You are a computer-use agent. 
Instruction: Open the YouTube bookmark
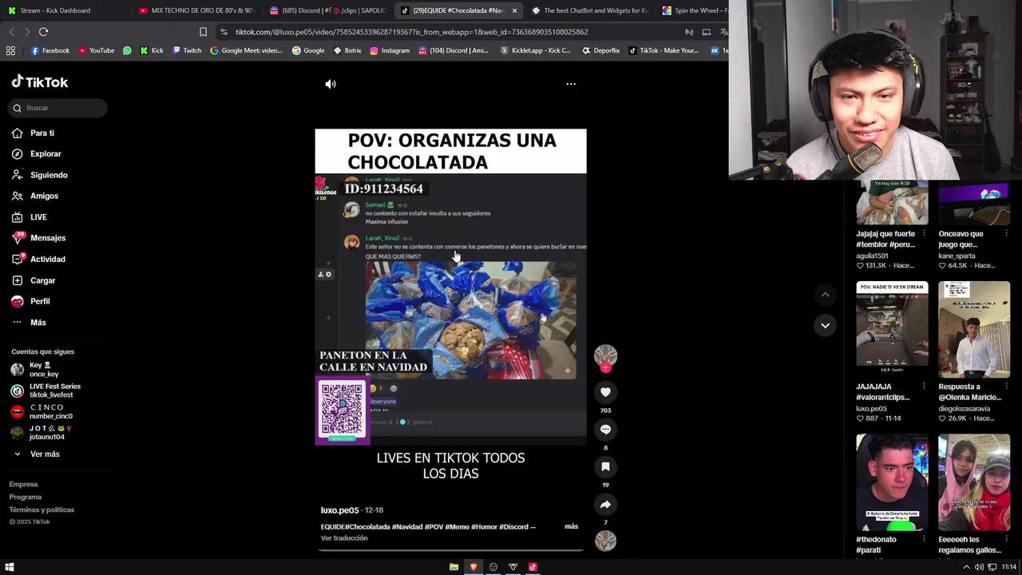click(97, 50)
